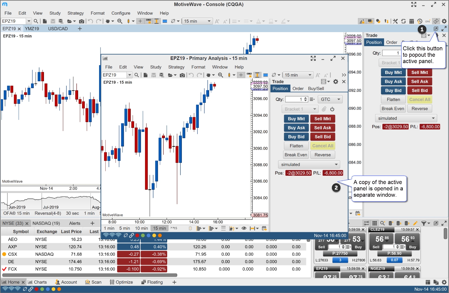
Task: Click the undo arrow in main toolbar
Action: [90, 21]
